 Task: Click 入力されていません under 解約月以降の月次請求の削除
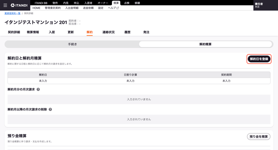click(139, 120)
